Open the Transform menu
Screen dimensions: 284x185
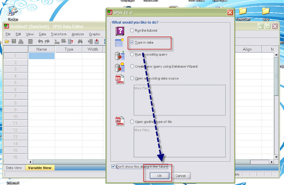tap(59, 34)
